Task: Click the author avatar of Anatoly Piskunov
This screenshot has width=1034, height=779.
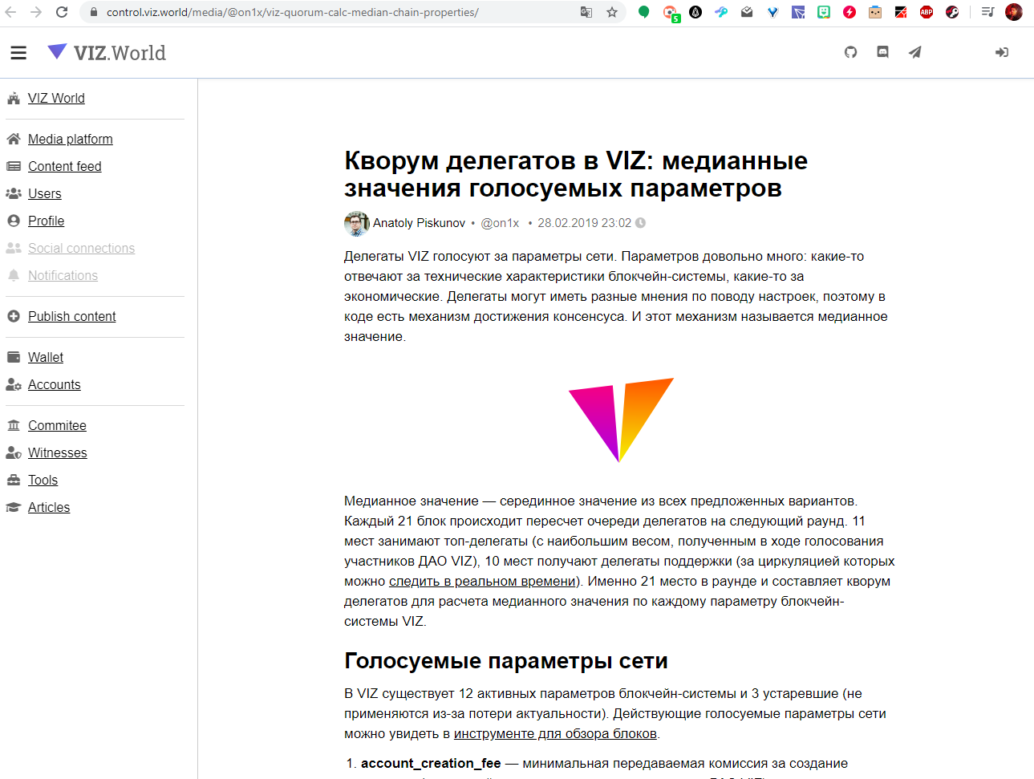Action: (x=357, y=223)
